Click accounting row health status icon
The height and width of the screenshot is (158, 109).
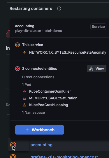pos(13,145)
